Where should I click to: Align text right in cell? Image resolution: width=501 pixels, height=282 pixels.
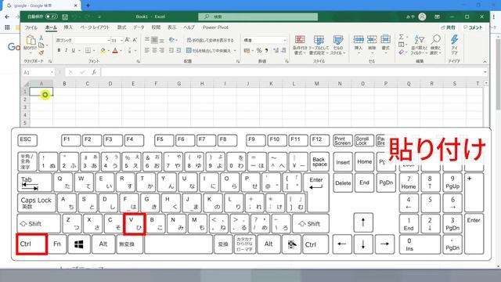[162, 50]
